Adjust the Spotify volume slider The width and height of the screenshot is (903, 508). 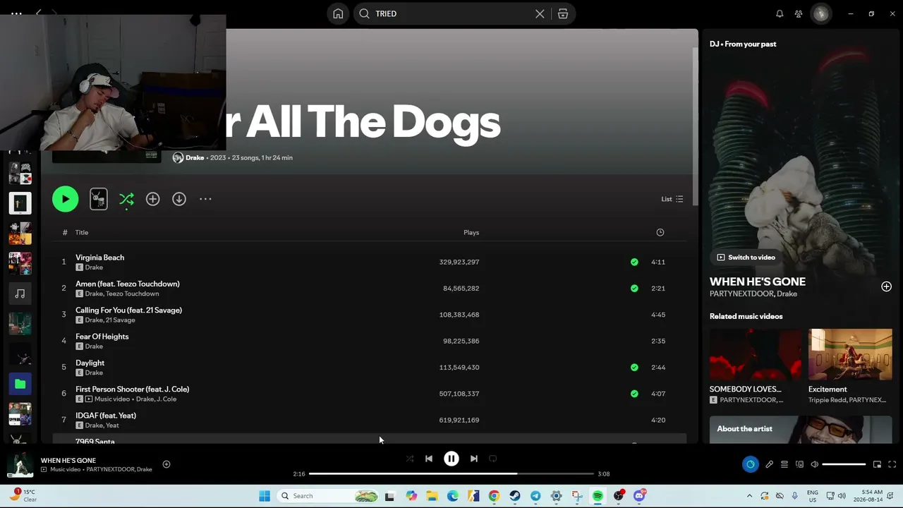(x=844, y=464)
